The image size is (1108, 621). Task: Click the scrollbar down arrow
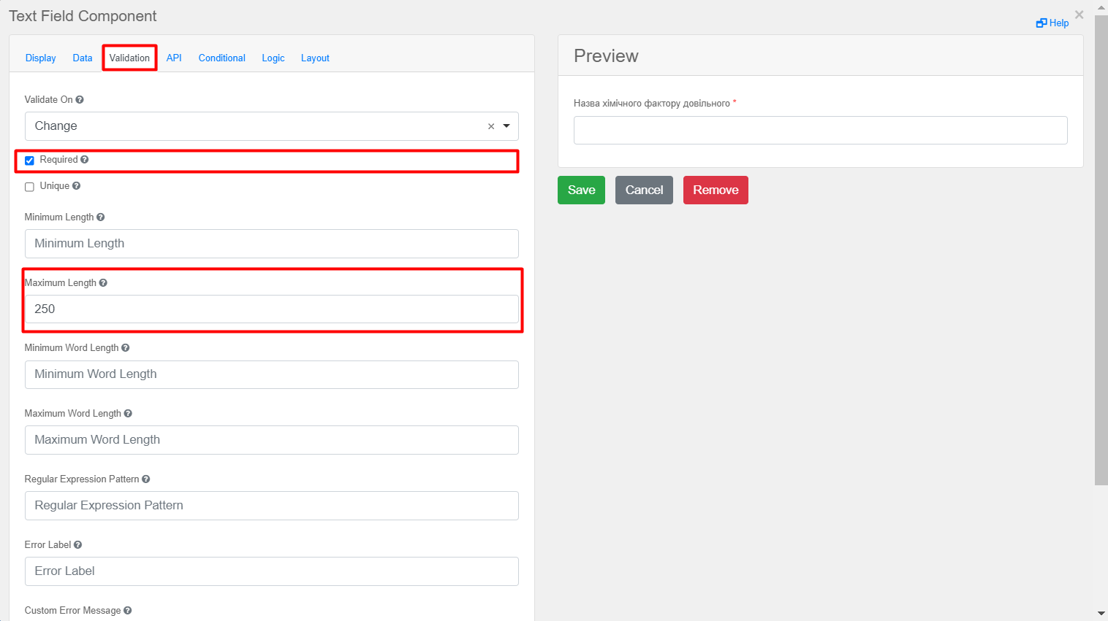(x=1101, y=614)
